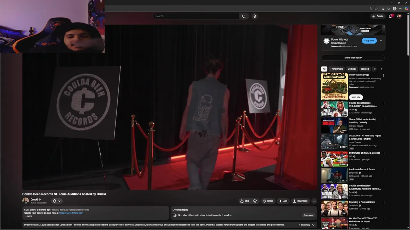Select the Comedy filter chip
Image resolution: width=410 pixels, height=230 pixels.
click(352, 69)
